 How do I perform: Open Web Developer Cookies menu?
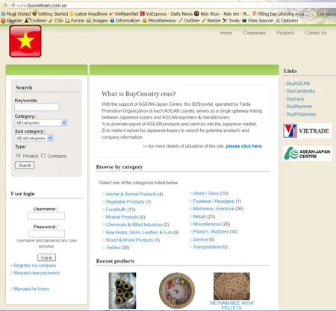point(36,21)
